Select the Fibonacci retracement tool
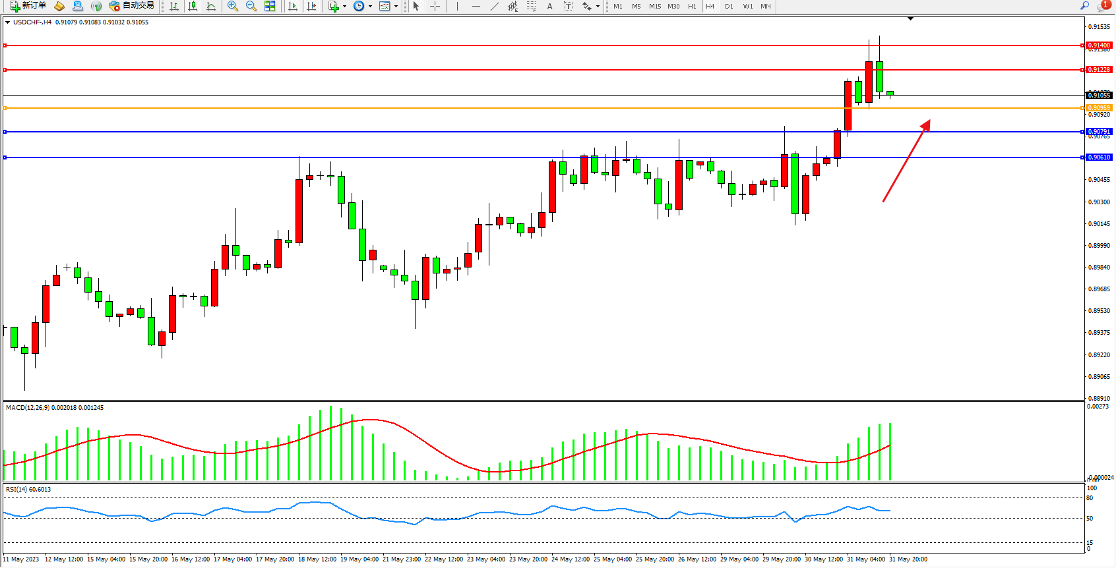Screen dimensions: 1116x568 532,6
